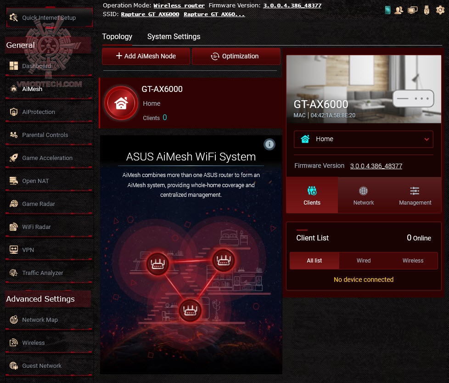Viewport: 449px width, 383px height.
Task: Switch to the System Settings tab
Action: [174, 37]
